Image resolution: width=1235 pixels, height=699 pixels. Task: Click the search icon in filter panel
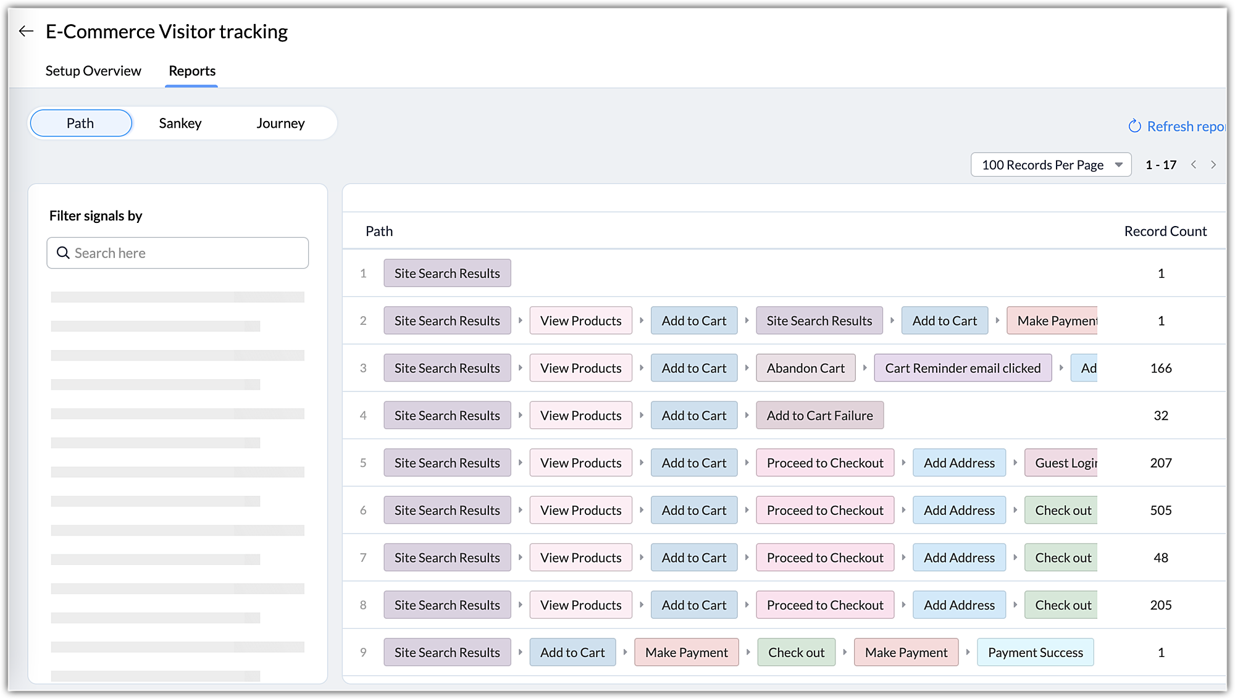63,252
